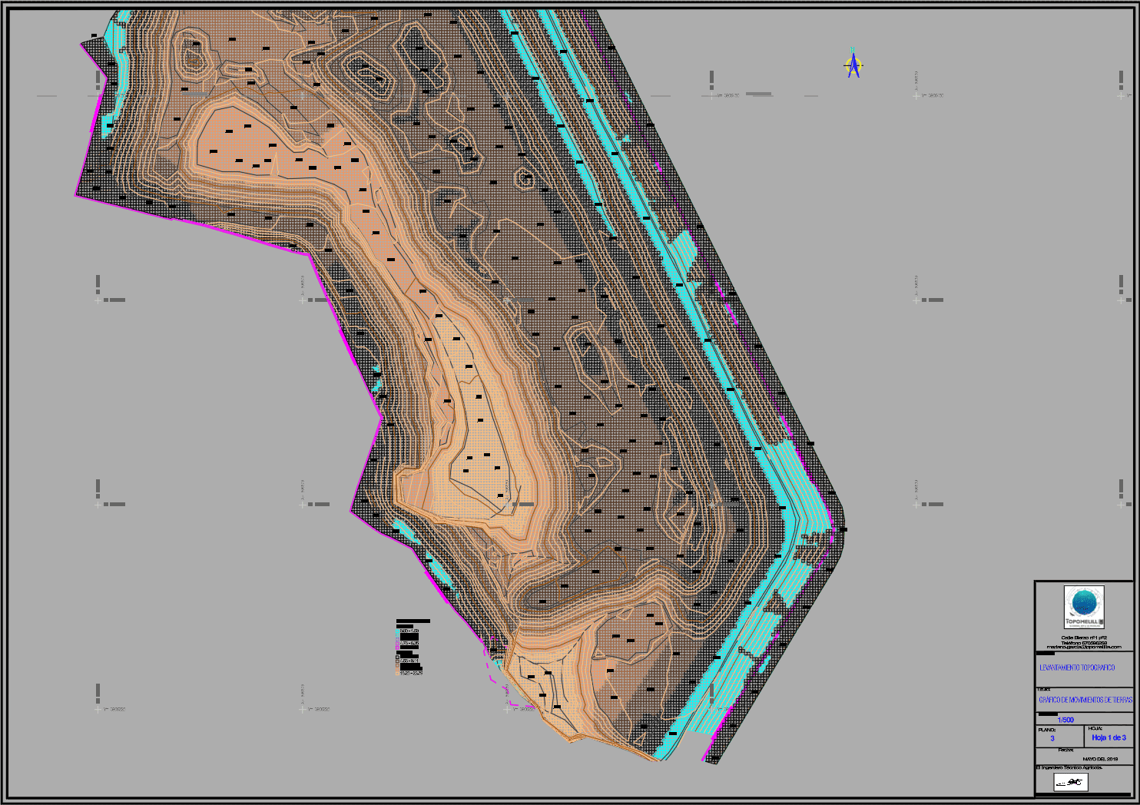Image resolution: width=1140 pixels, height=805 pixels.
Task: Select the signature stamp box in title block
Action: 1071,782
